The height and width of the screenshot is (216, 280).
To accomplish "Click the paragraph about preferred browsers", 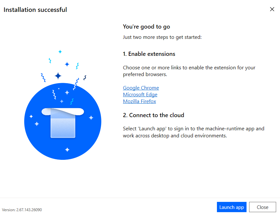I will 189,71.
